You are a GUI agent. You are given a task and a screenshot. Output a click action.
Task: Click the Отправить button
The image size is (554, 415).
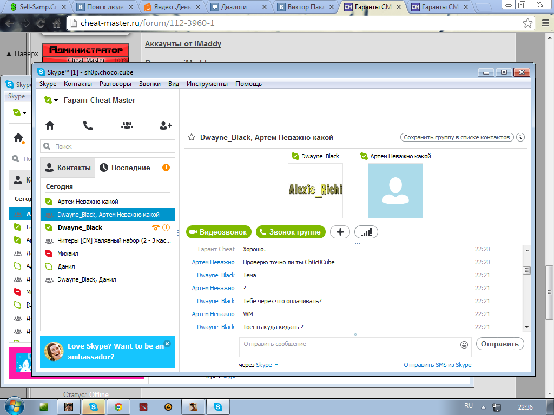(x=499, y=344)
